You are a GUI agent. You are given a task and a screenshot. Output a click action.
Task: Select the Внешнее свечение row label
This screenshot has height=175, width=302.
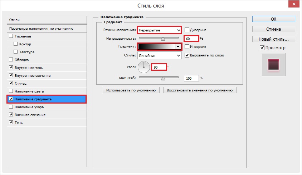pos(30,115)
